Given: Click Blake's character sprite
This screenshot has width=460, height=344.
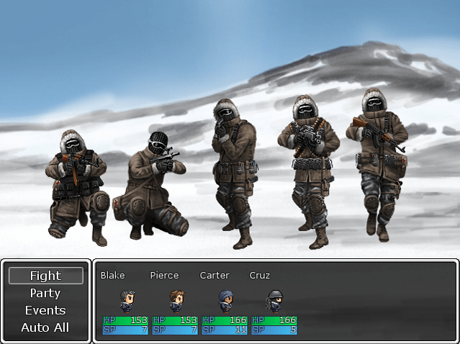Looking at the screenshot, I should coord(127,300).
